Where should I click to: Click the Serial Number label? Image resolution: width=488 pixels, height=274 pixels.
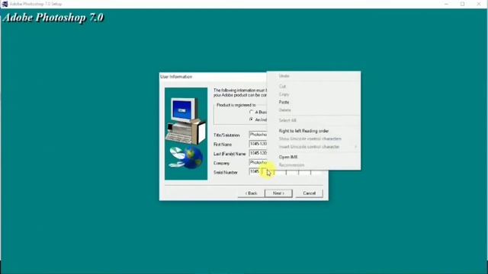(226, 173)
